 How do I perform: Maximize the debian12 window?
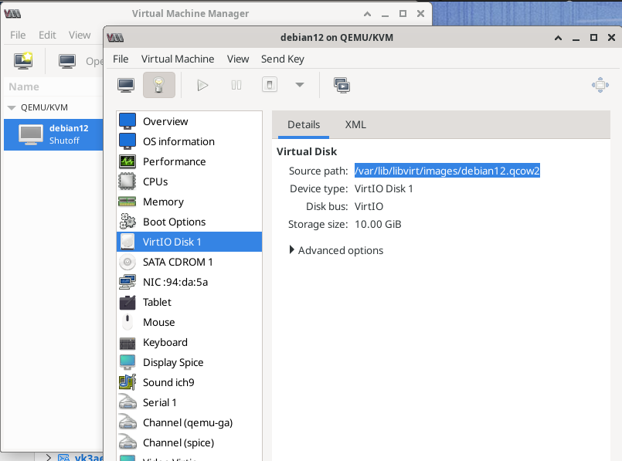pos(593,38)
